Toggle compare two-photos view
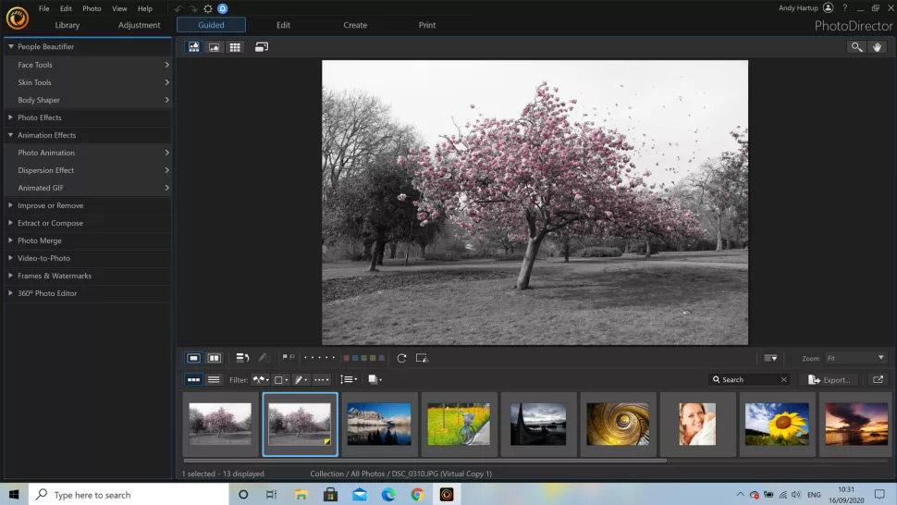This screenshot has height=505, width=897. (214, 358)
